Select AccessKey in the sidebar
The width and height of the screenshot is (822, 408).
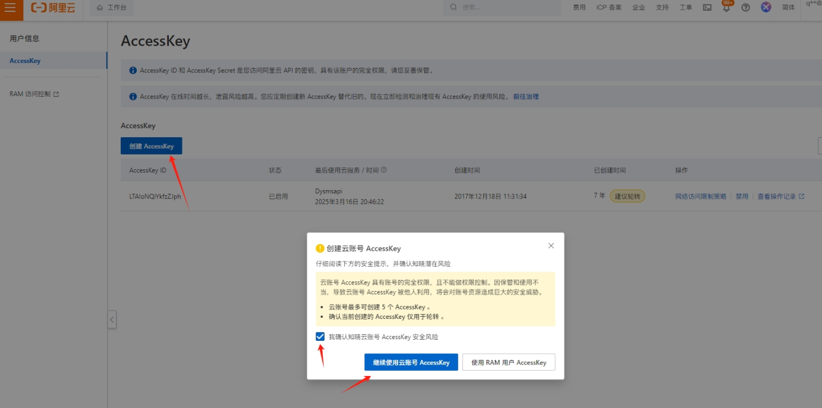[53, 61]
